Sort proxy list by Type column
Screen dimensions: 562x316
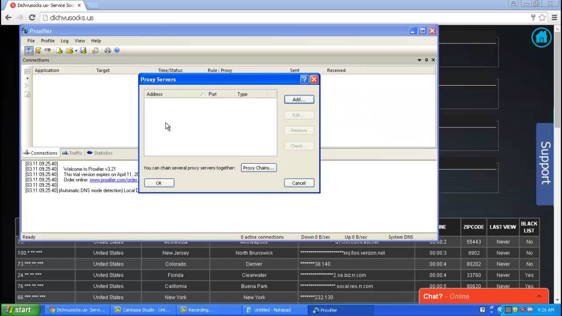pos(251,94)
